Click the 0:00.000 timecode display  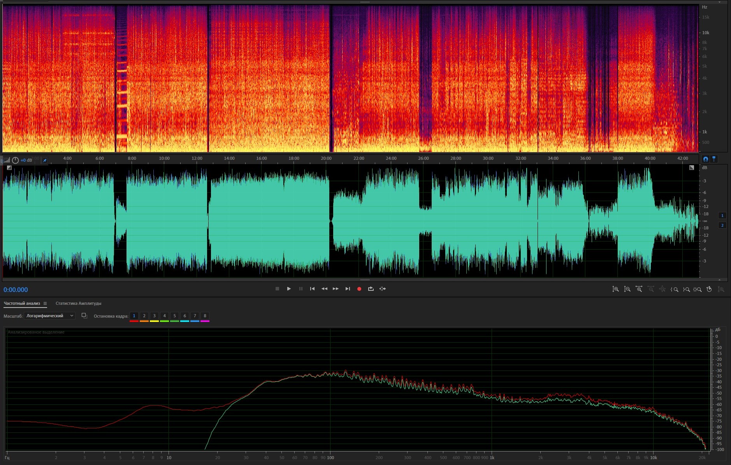point(16,290)
